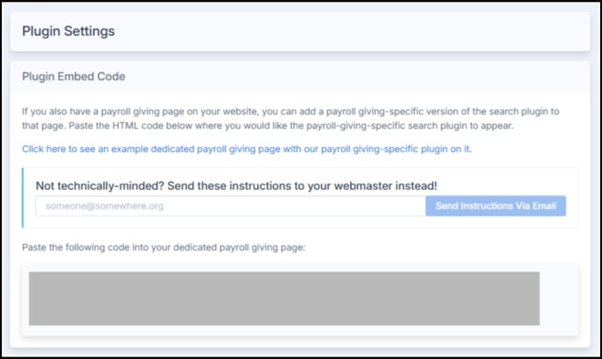Viewport: 602px width, 359px height.
Task: Select the gray embed code block
Action: 284,299
